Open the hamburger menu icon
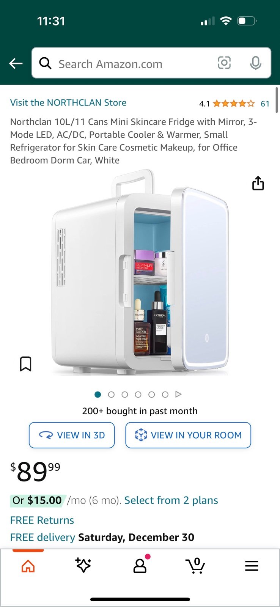The height and width of the screenshot is (607, 280). (x=252, y=566)
